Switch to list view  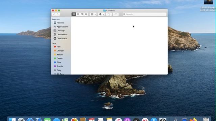pos(78,14)
